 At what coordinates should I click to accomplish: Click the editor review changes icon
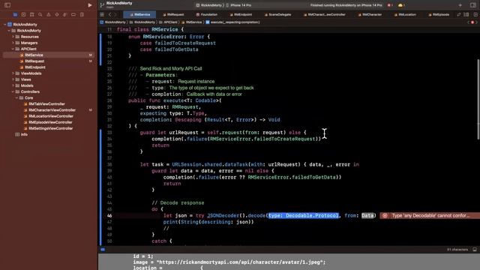pyautogui.click(x=458, y=14)
